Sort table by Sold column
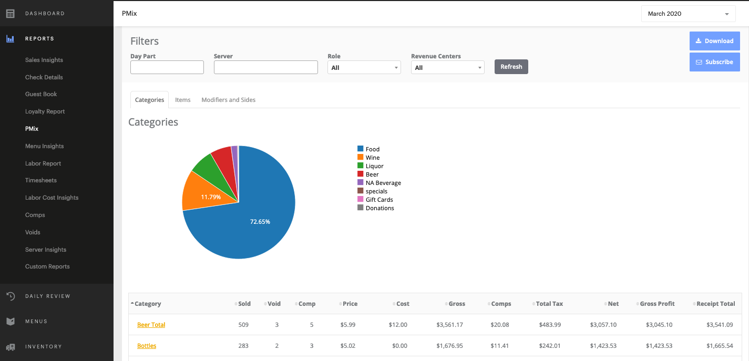749x361 pixels. point(244,304)
